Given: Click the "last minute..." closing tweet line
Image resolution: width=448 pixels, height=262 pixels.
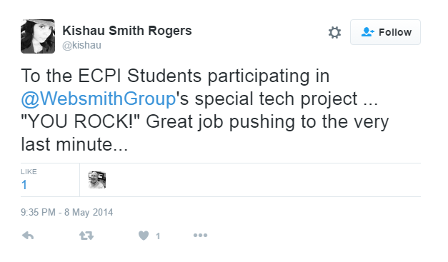Looking at the screenshot, I should 74,144.
